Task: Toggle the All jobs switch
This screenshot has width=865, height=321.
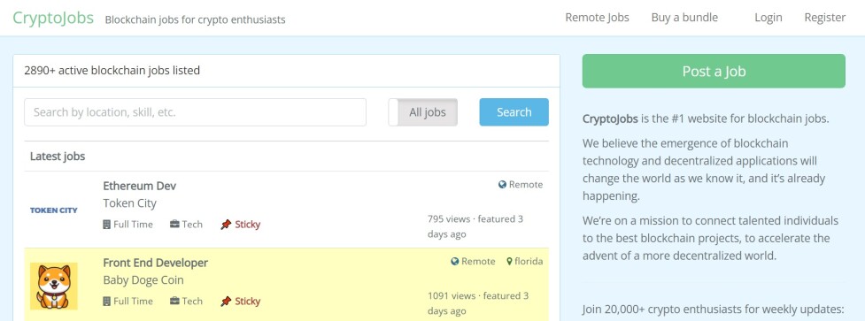Action: (x=423, y=112)
